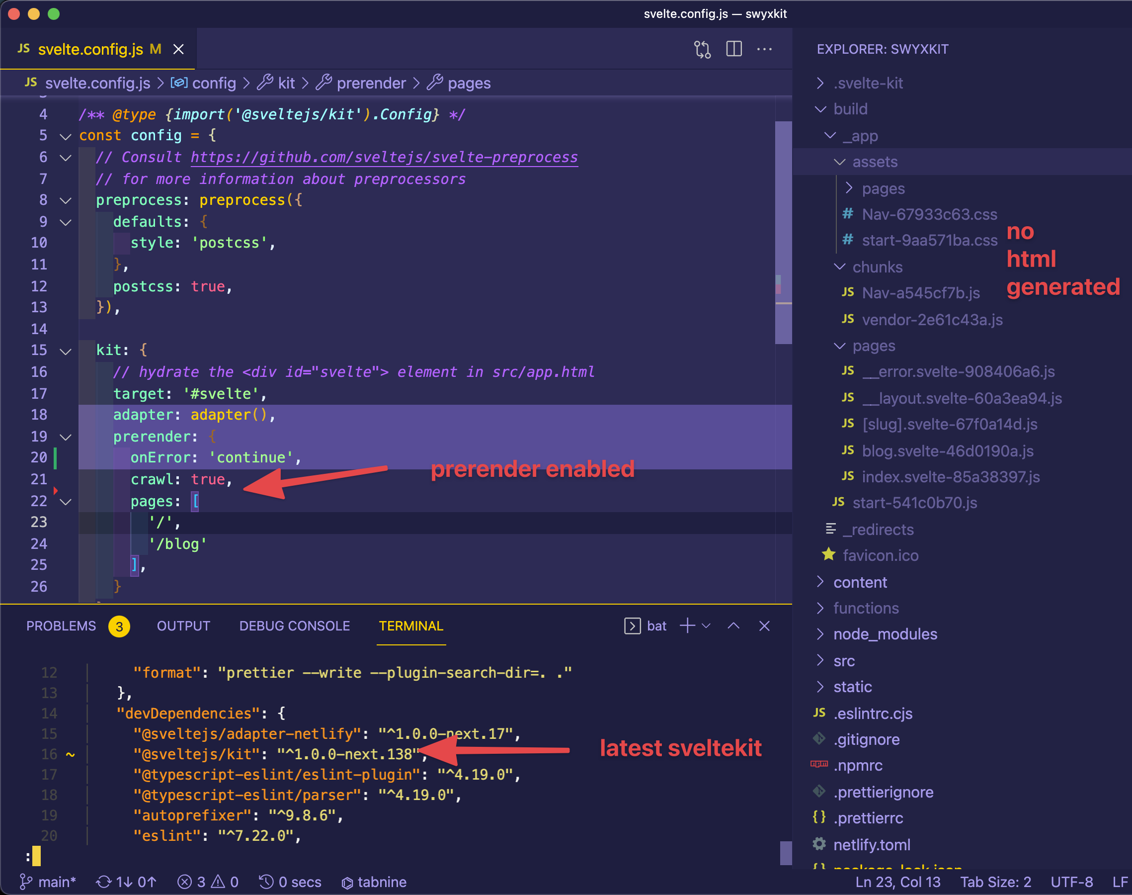Click the errors and warnings indicator in status bar

(207, 882)
